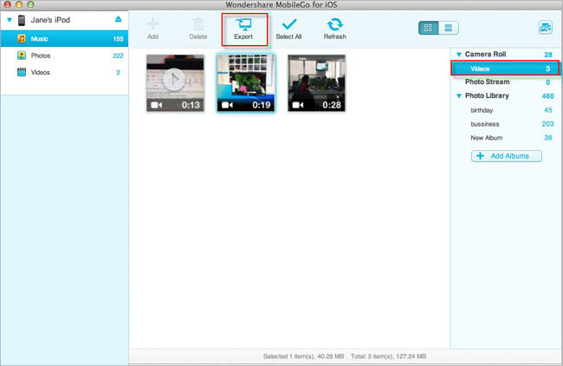Click the picture icon at top right
563x366 pixels.
coord(545,28)
